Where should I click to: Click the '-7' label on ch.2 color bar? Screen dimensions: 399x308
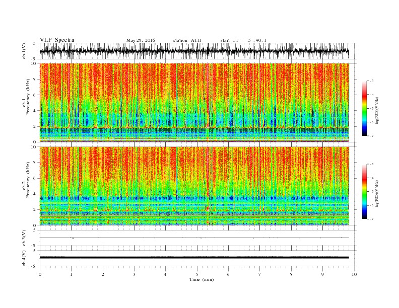tap(371, 219)
